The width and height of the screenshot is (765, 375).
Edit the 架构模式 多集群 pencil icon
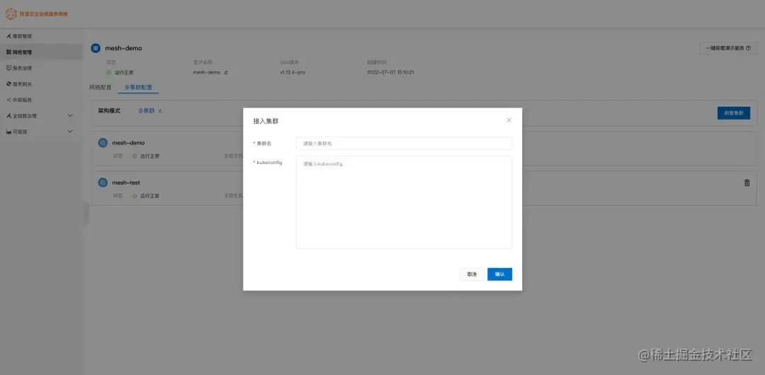pyautogui.click(x=160, y=110)
